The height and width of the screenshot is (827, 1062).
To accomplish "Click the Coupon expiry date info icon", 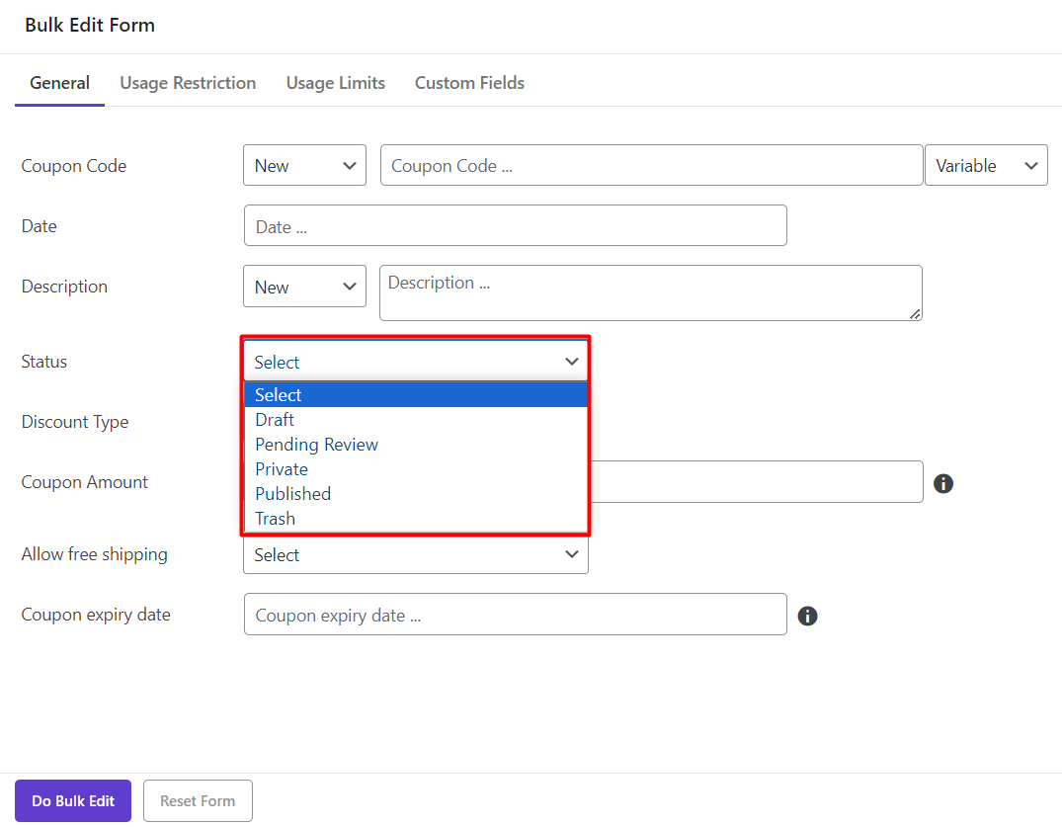I will (x=807, y=616).
